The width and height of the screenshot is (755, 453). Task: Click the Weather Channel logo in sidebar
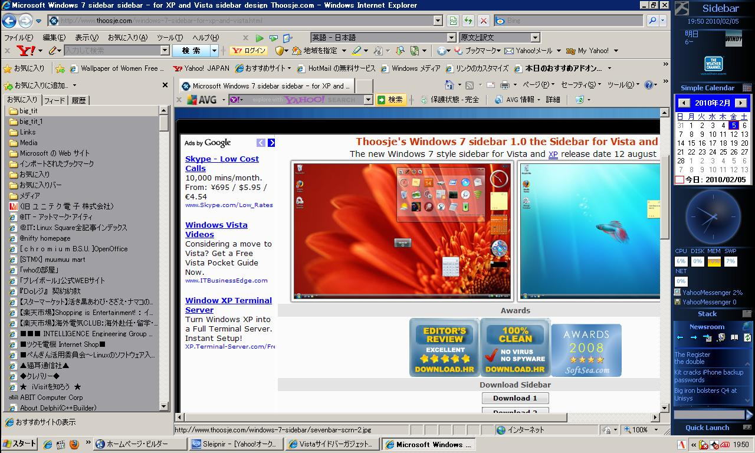tap(714, 65)
